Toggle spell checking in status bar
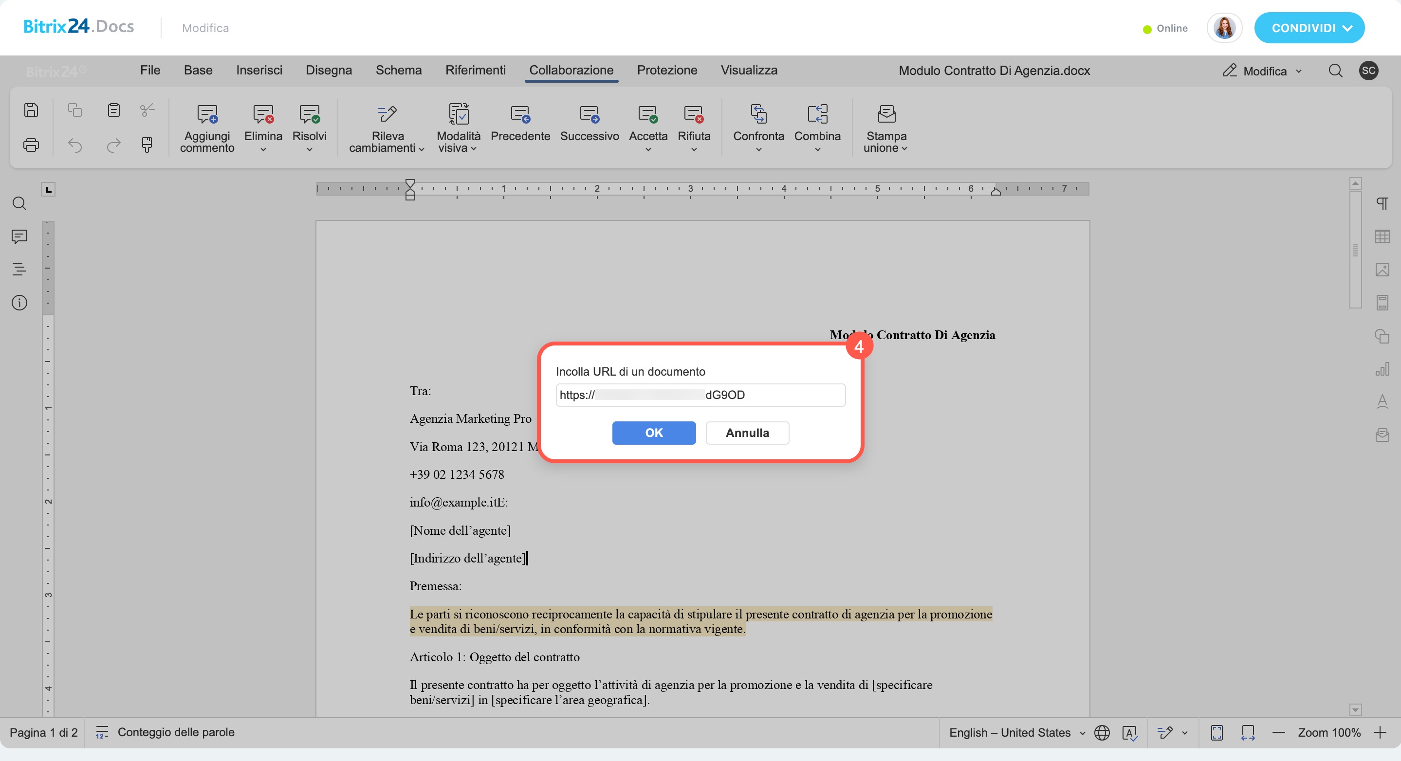The width and height of the screenshot is (1401, 761). click(1129, 733)
